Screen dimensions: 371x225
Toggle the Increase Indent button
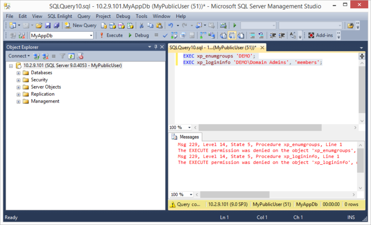tap(282, 35)
